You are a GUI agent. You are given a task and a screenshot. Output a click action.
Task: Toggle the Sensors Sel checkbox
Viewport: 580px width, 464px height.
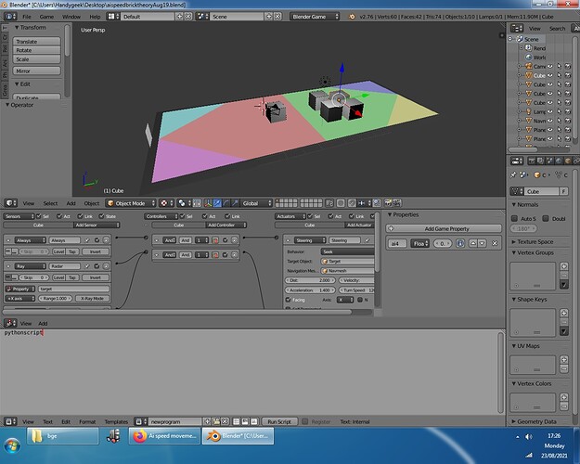coord(38,216)
